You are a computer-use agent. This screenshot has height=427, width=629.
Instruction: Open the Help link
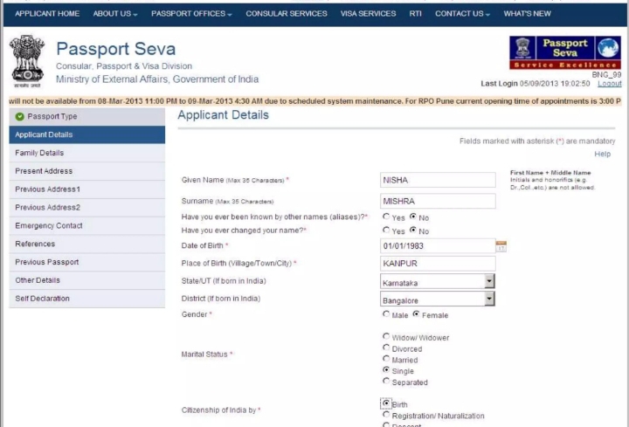pyautogui.click(x=602, y=154)
